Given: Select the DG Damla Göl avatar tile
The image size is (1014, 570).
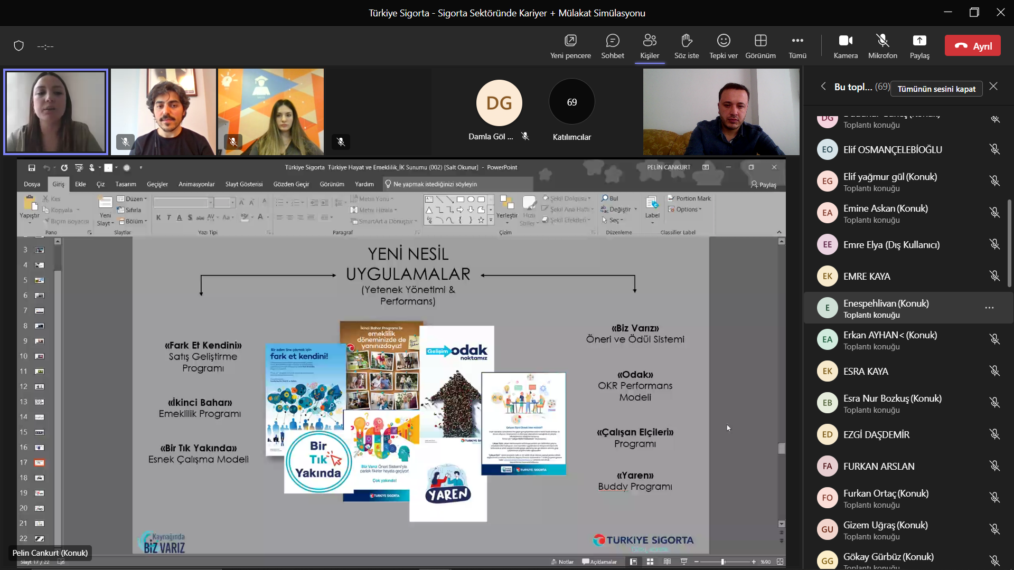Looking at the screenshot, I should click(x=499, y=103).
